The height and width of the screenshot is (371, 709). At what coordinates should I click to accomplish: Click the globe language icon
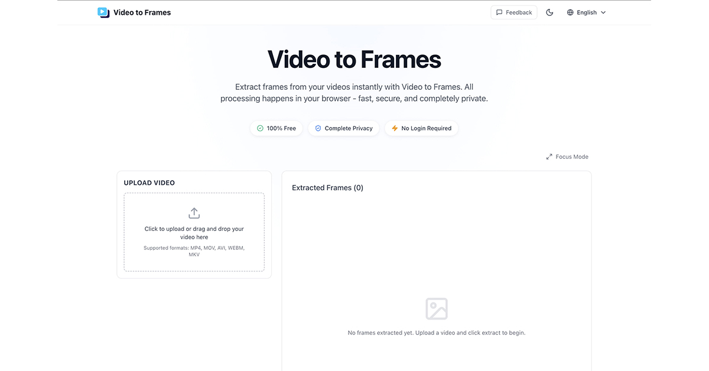[x=570, y=12]
